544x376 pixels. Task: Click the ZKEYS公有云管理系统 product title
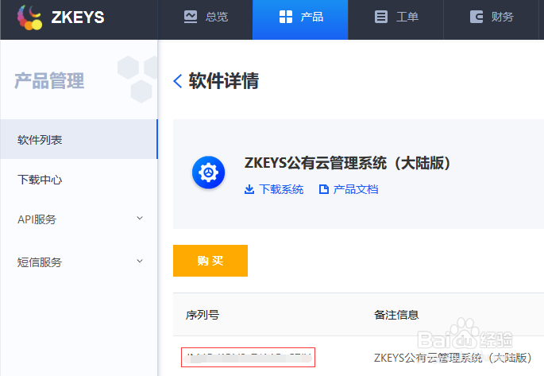[x=347, y=163]
